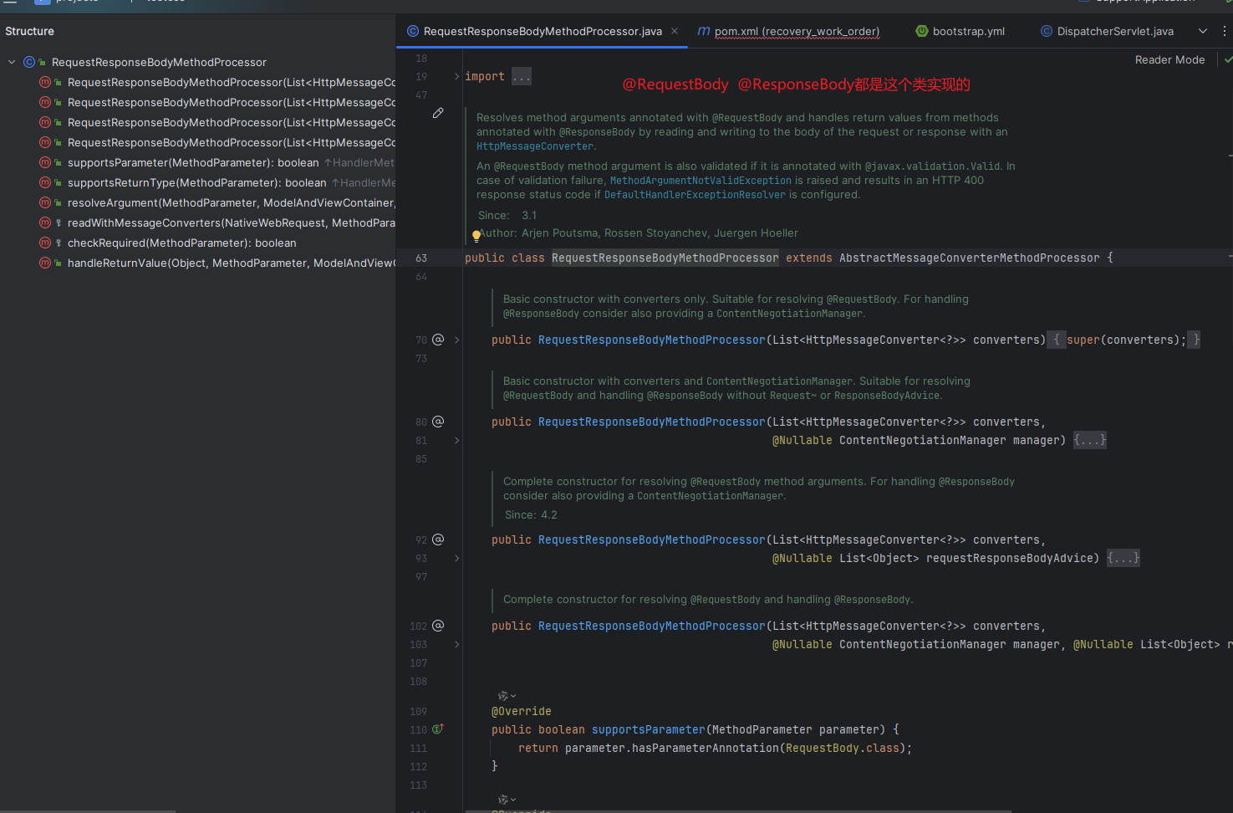Select resolveArgument method in Structure tree
This screenshot has width=1233, height=813.
point(232,202)
